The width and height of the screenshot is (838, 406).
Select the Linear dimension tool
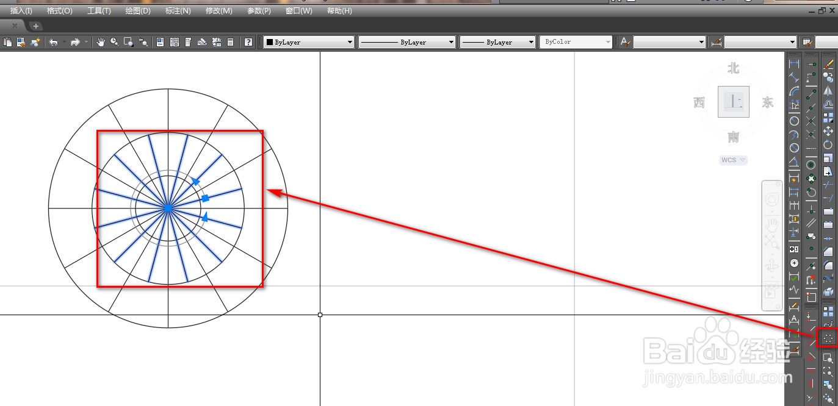(x=794, y=63)
